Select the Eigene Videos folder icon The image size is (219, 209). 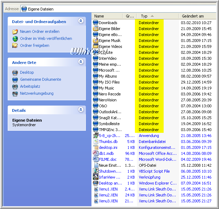(96, 46)
